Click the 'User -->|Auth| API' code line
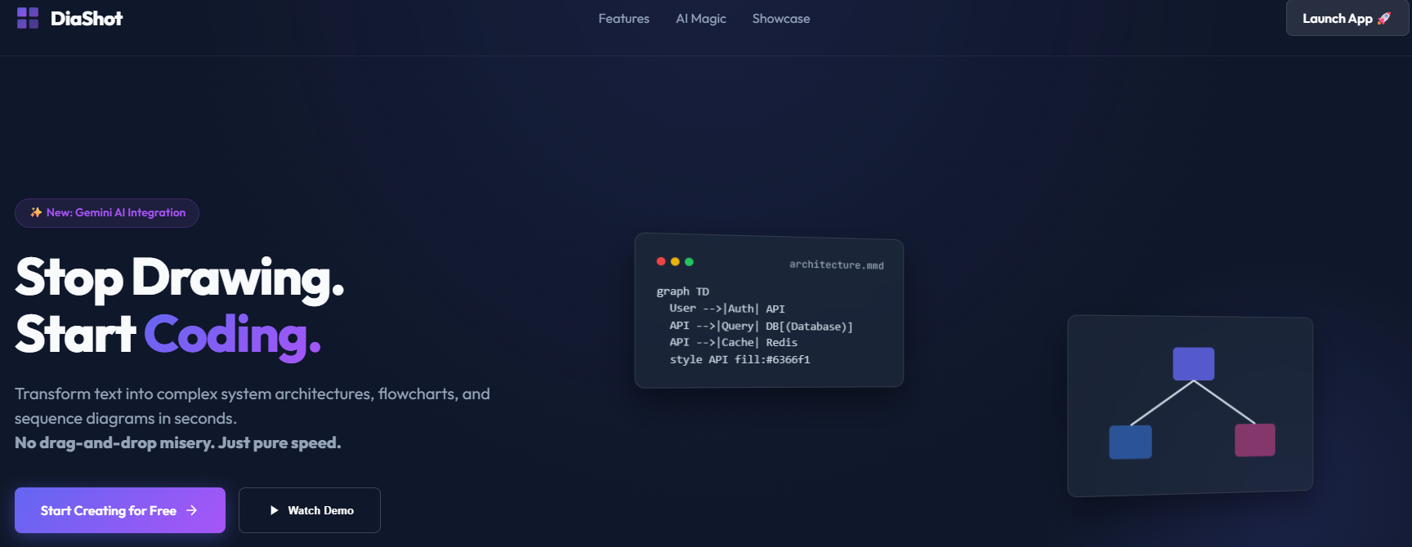This screenshot has width=1412, height=547. click(727, 309)
